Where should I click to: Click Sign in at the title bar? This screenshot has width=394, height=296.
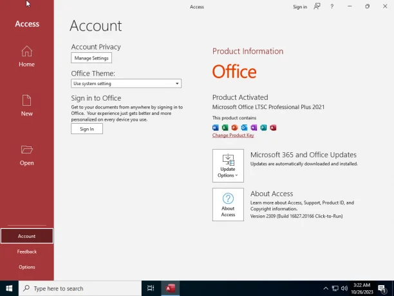click(300, 7)
